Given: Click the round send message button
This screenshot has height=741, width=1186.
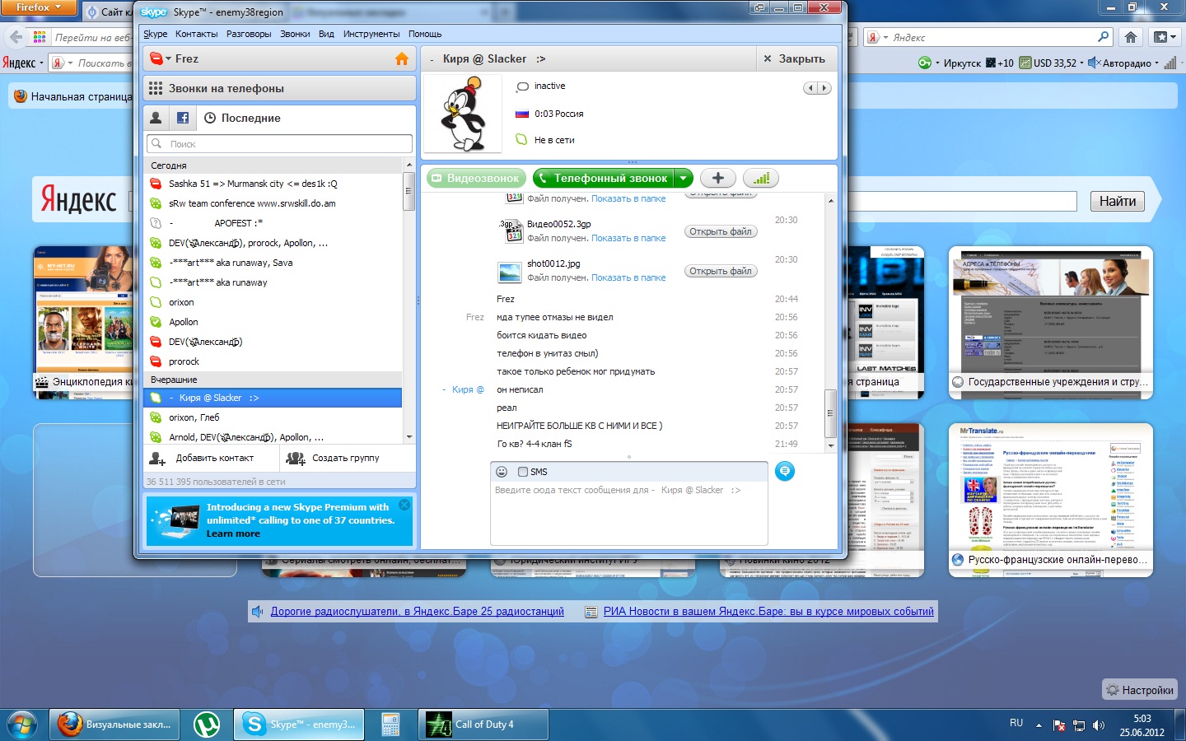Looking at the screenshot, I should click(x=785, y=471).
